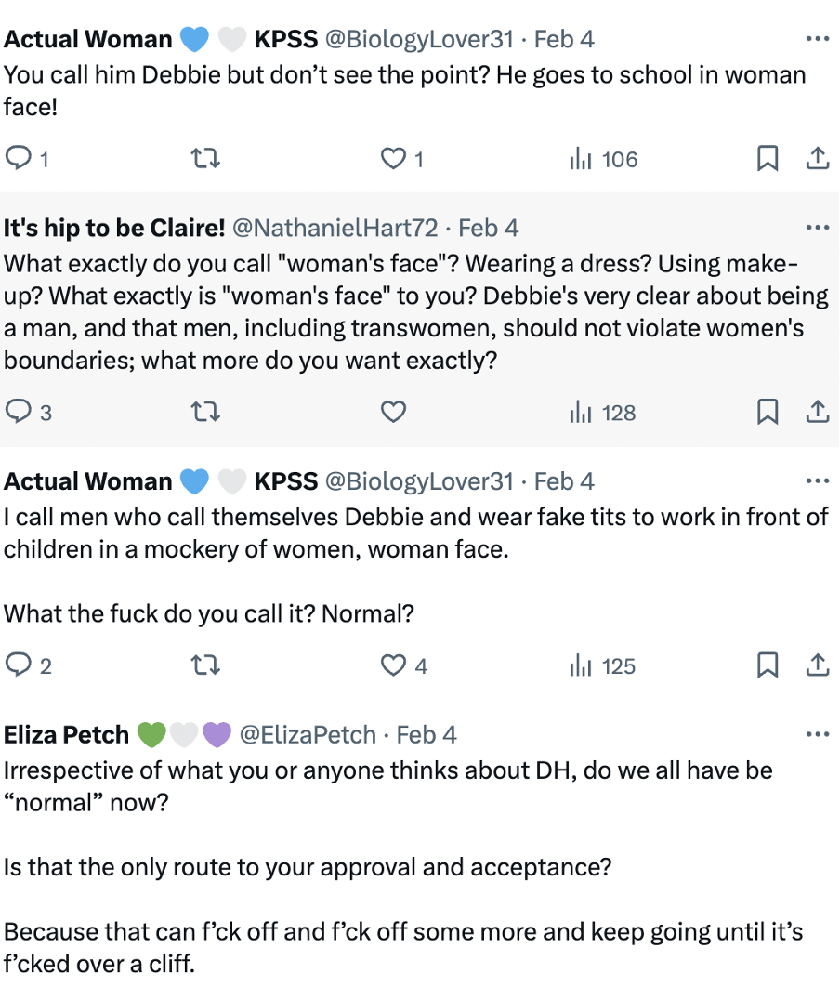Screen dimensions: 840x987
Task: Click the blue heart emoji in Actual Woman's name
Action: pyautogui.click(x=193, y=38)
